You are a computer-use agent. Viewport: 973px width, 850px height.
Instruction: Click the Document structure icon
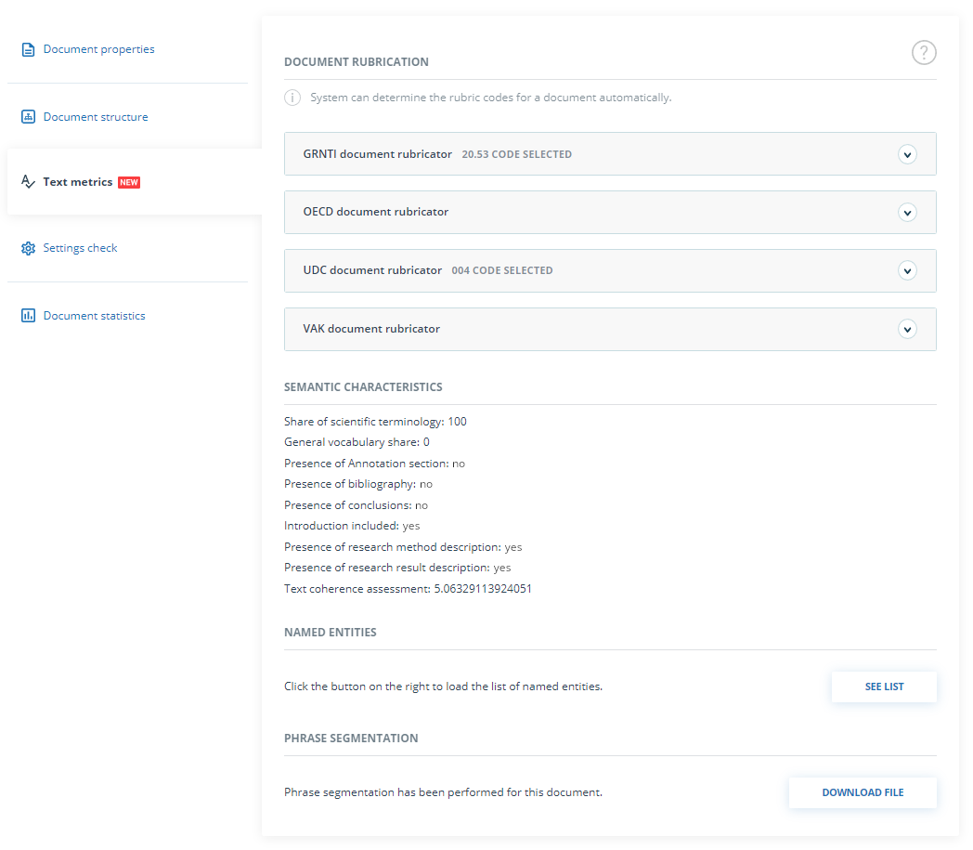click(x=28, y=117)
